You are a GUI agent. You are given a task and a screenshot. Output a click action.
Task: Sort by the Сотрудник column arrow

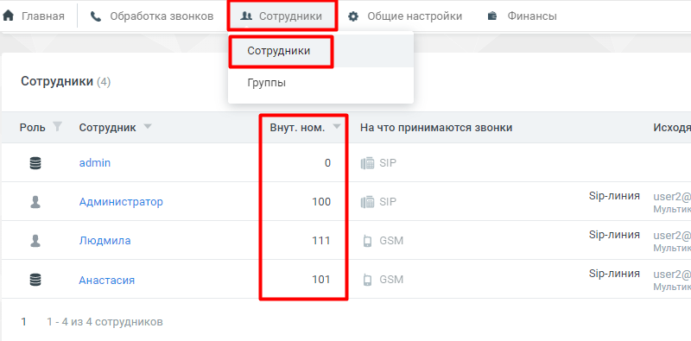[148, 127]
